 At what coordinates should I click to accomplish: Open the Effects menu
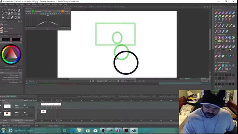click(34, 4)
